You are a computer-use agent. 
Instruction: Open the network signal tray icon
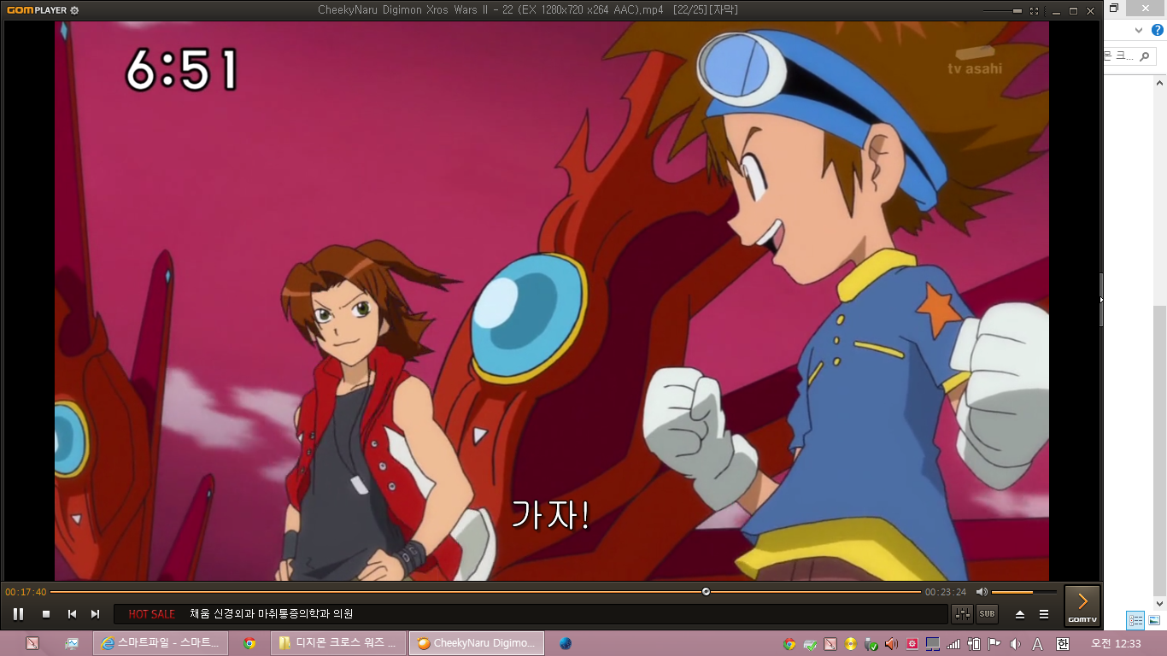pyautogui.click(x=953, y=644)
